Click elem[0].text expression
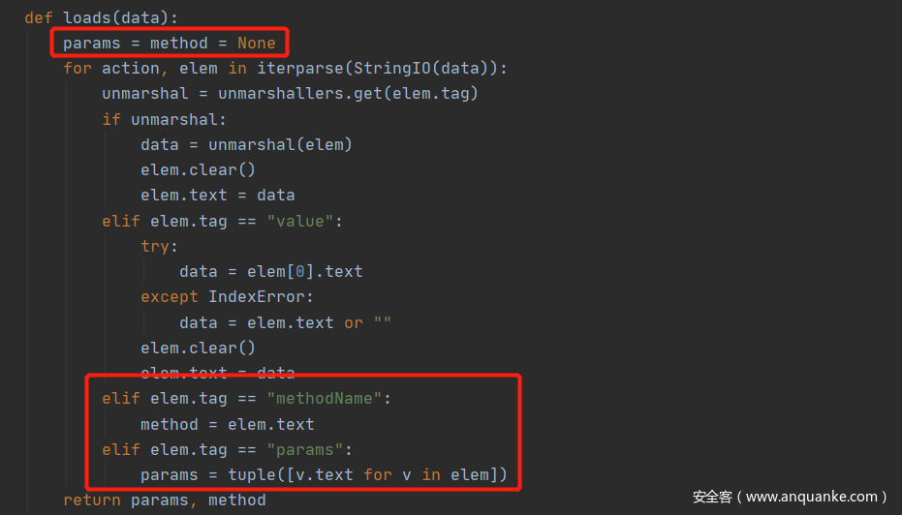902x515 pixels. point(305,272)
